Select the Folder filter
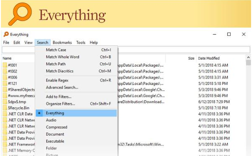 coord(76,148)
